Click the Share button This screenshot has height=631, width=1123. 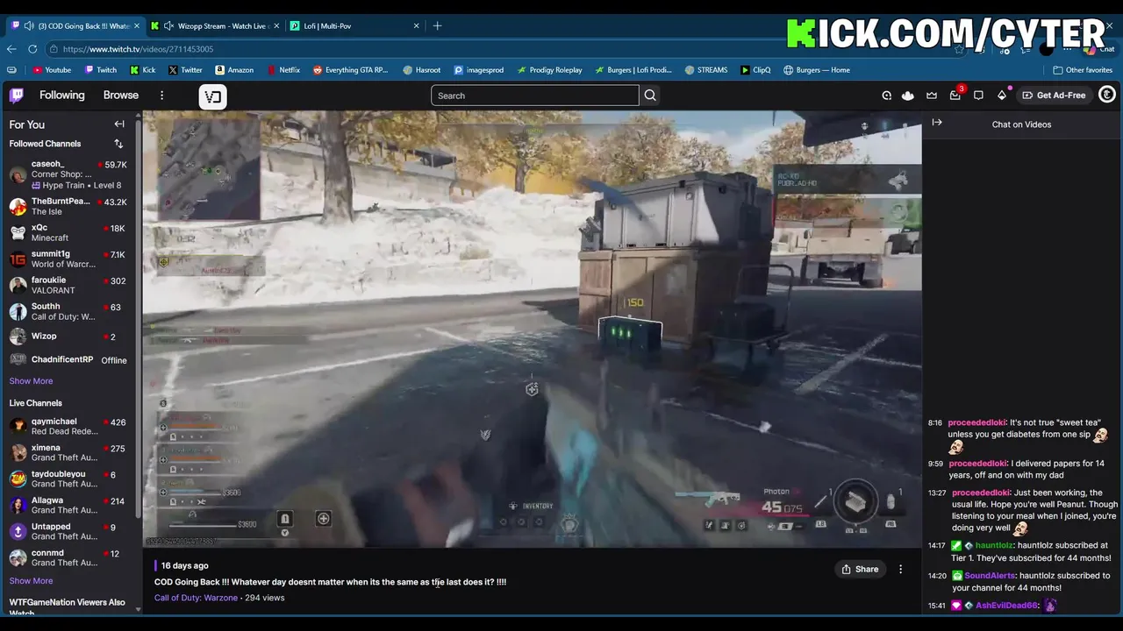pyautogui.click(x=860, y=569)
